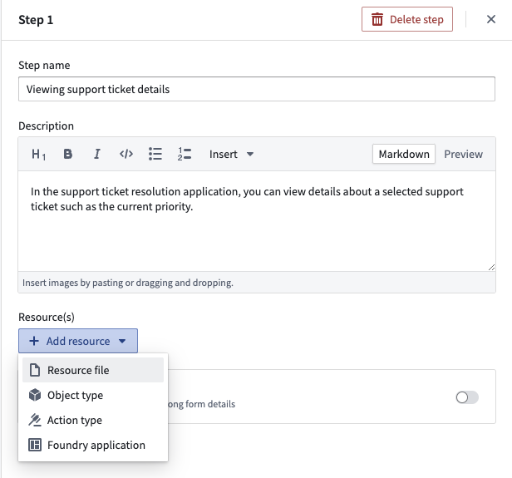
Task: Switch to Markdown editing mode
Action: [x=404, y=154]
